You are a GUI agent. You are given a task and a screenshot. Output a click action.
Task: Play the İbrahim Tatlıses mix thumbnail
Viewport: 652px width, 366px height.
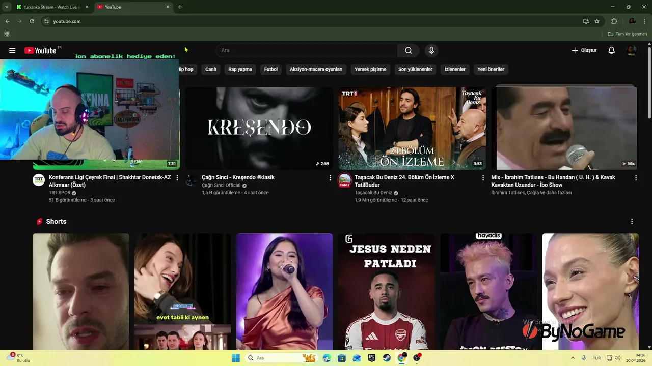tap(564, 128)
